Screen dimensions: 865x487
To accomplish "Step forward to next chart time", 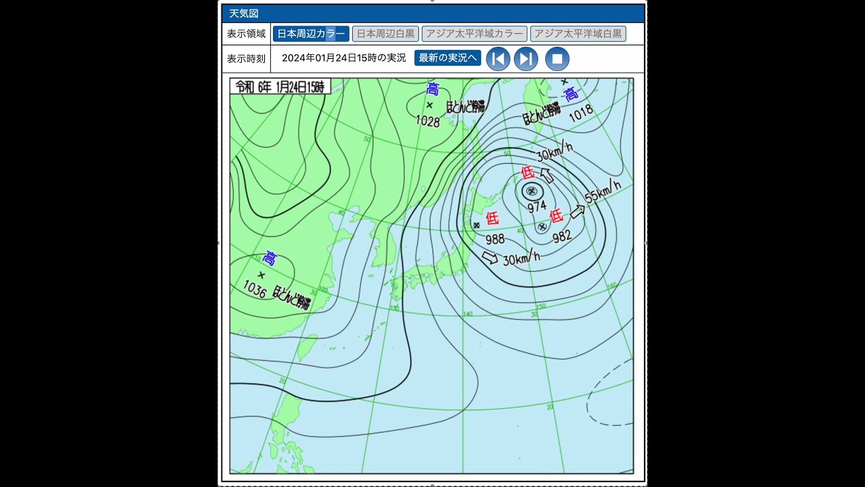I will tap(526, 59).
